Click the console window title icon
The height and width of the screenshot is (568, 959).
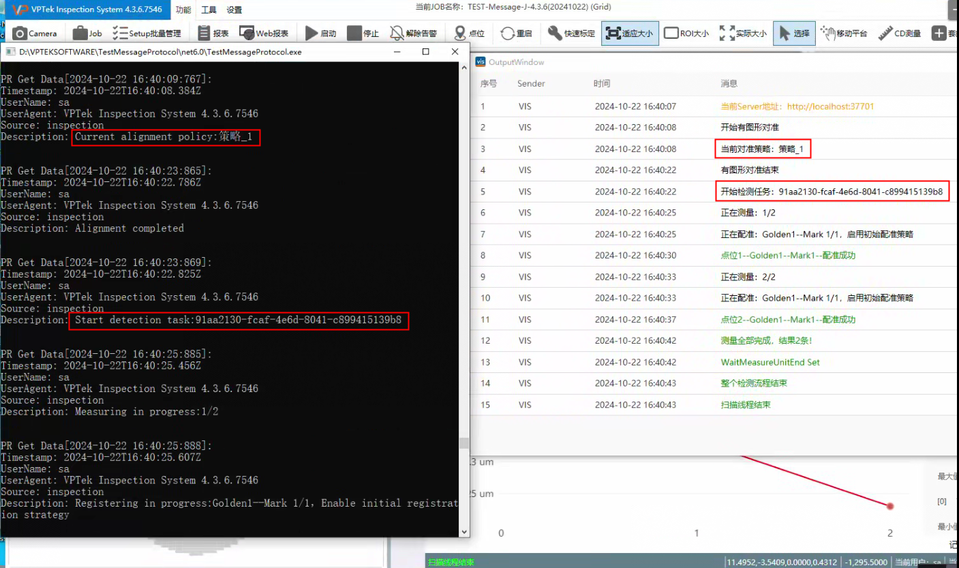pos(10,52)
